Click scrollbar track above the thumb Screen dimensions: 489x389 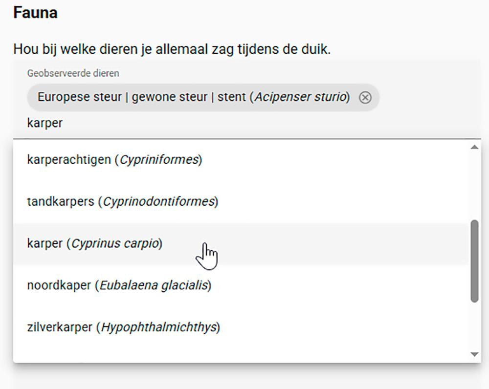[474, 186]
